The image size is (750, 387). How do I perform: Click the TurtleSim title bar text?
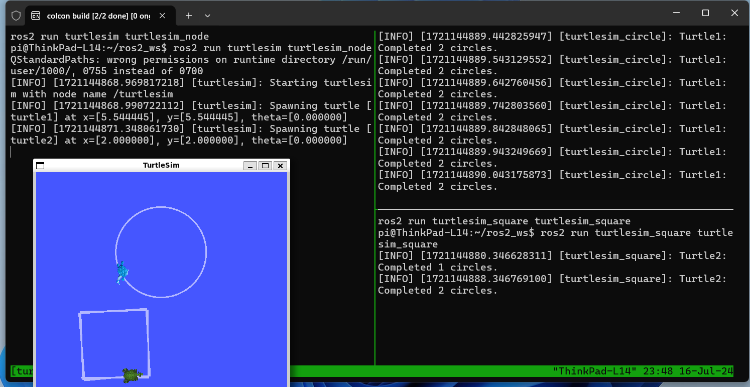coord(161,165)
